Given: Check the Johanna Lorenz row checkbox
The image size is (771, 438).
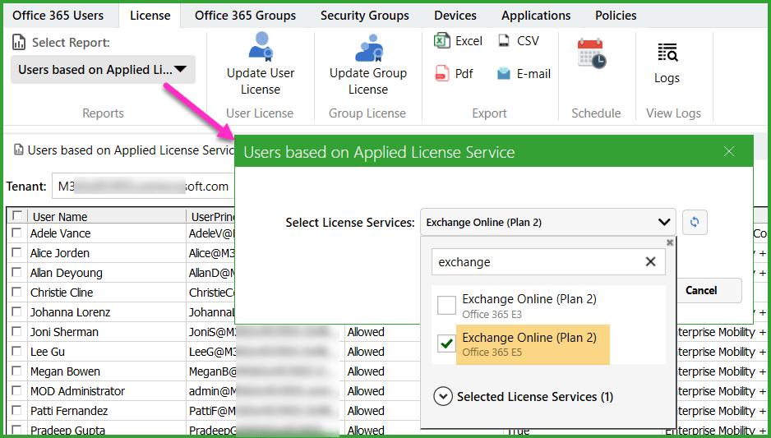Looking at the screenshot, I should pos(16,311).
